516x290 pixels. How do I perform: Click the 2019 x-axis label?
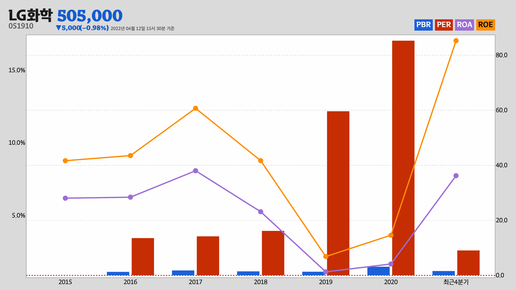[326, 282]
